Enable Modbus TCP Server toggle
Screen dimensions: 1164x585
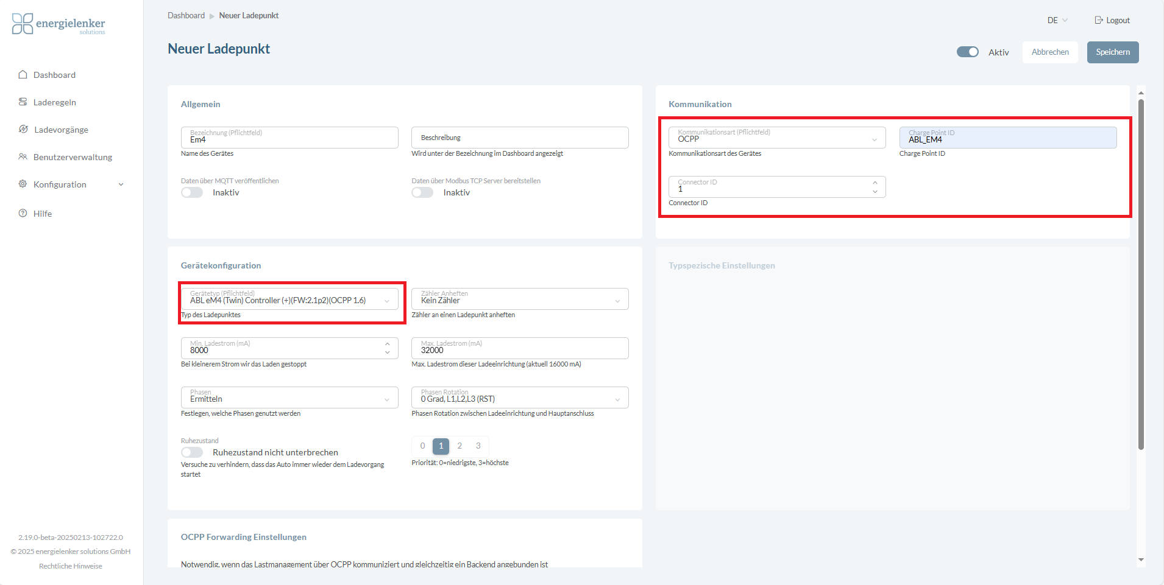point(422,193)
